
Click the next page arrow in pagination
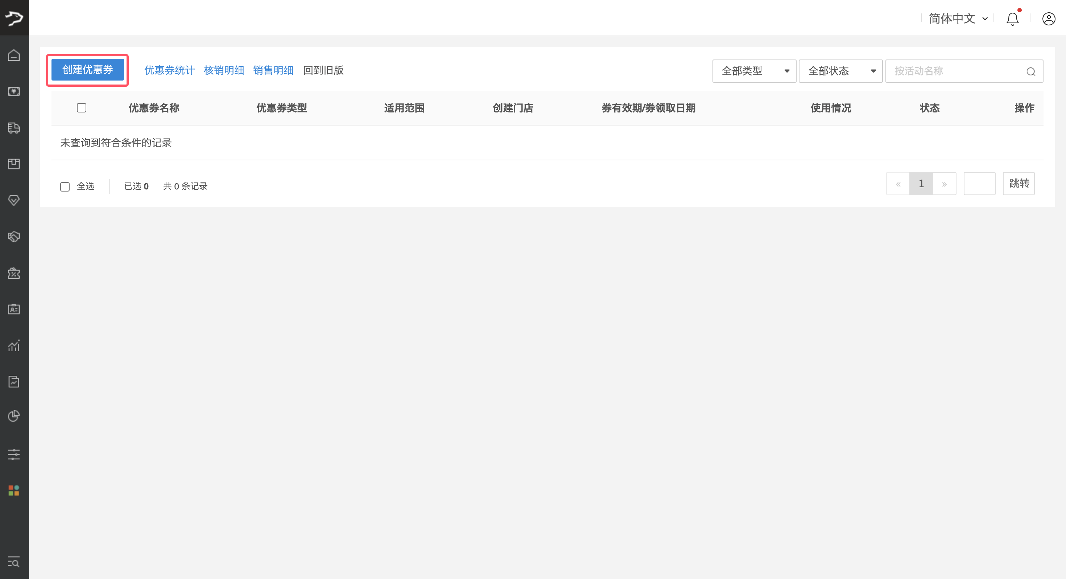point(944,184)
